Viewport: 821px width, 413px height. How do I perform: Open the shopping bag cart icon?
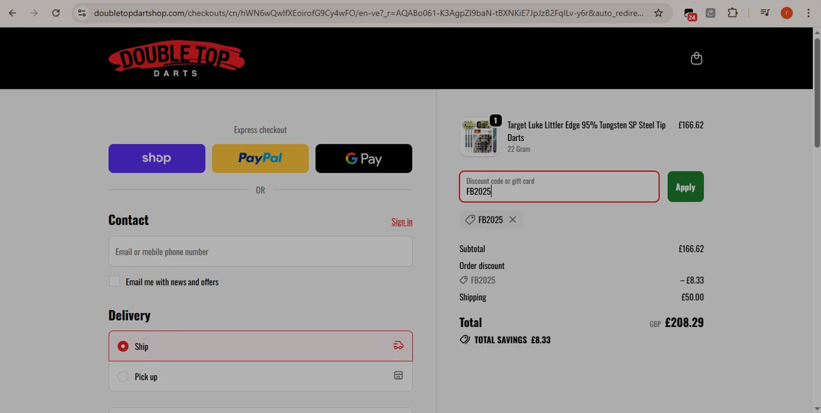pos(696,58)
